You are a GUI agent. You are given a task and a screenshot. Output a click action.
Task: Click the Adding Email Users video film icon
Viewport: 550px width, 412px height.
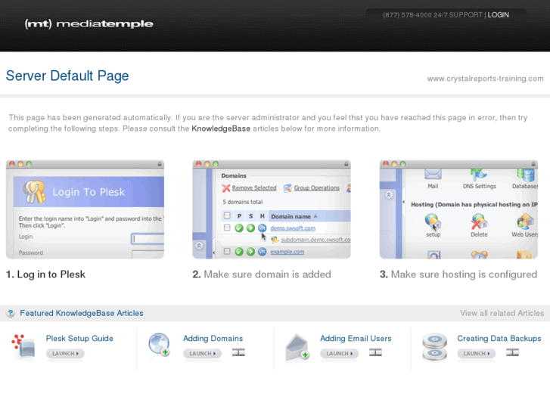pyautogui.click(x=375, y=352)
